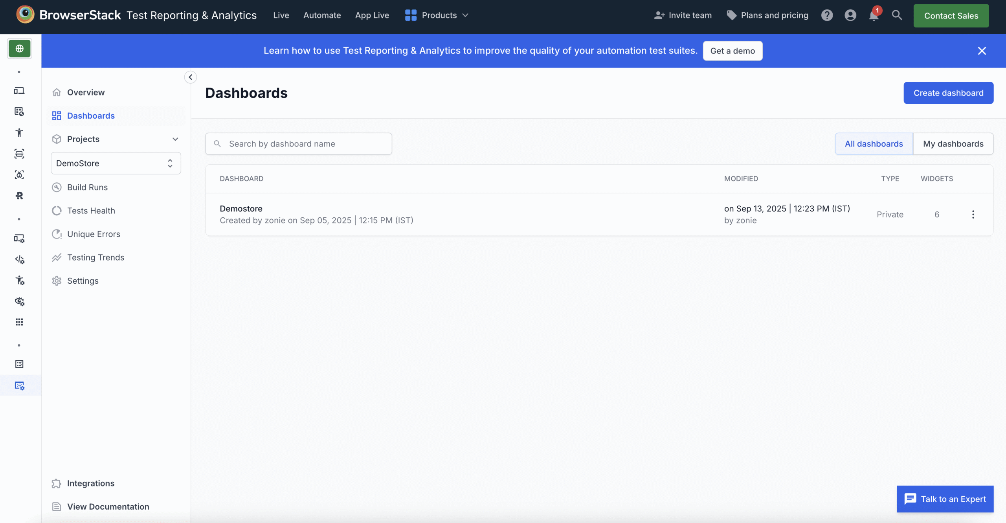
Task: Collapse the sidebar using the arrow toggle
Action: pos(191,77)
